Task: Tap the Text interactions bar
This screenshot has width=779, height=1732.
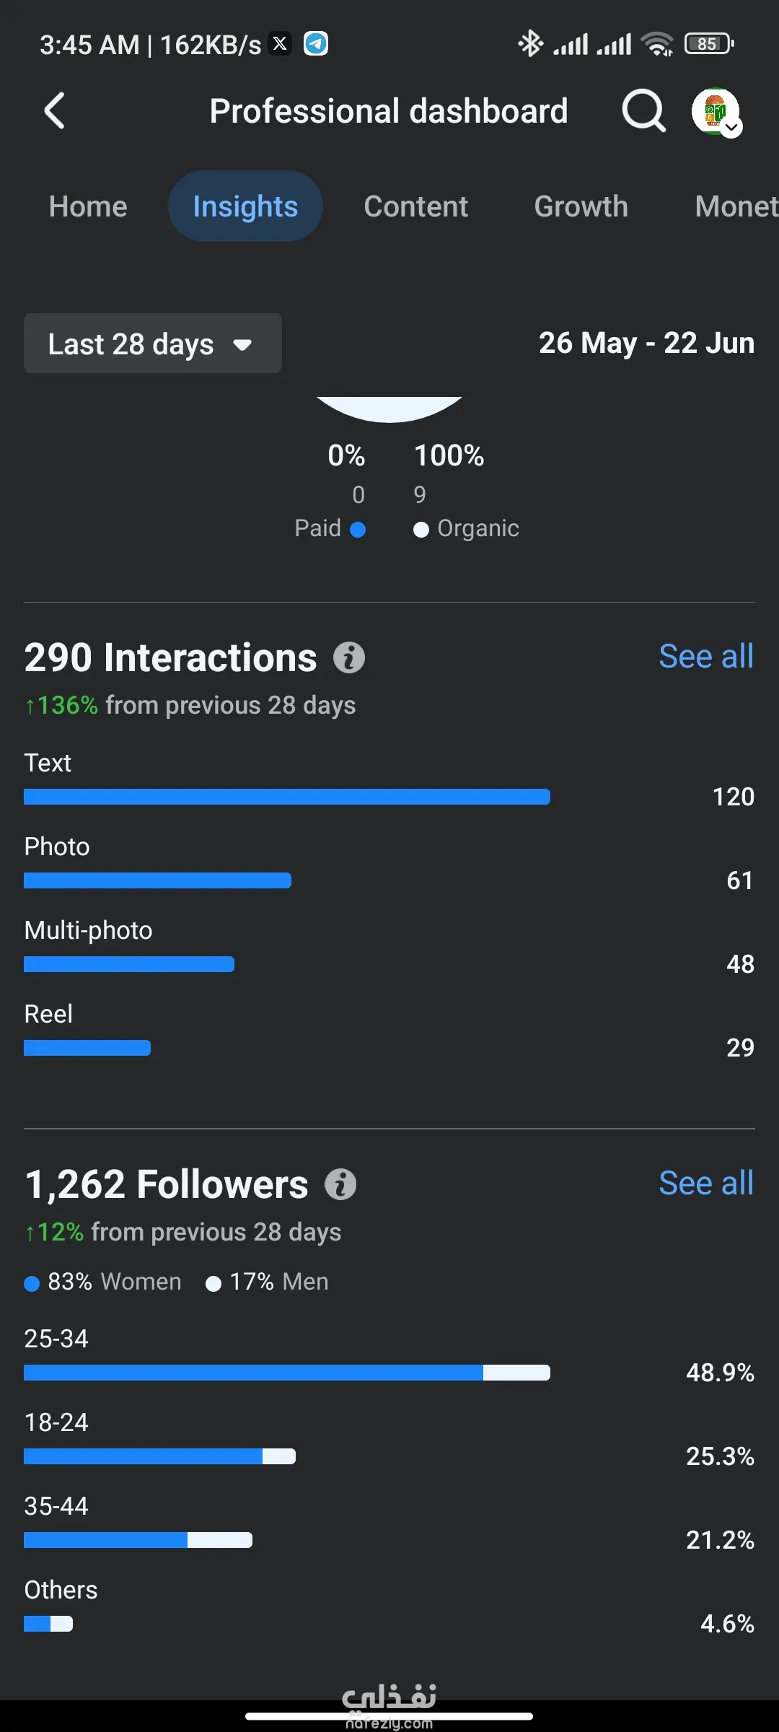Action: (287, 797)
